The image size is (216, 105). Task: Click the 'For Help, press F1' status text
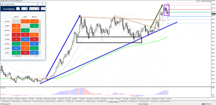pos(5,104)
